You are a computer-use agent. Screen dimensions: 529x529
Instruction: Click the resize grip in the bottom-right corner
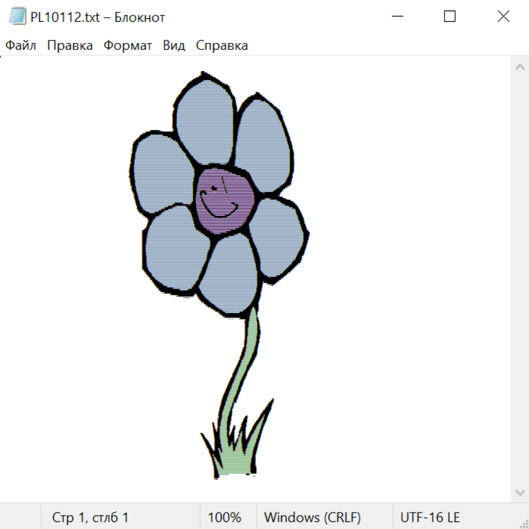pos(523,523)
